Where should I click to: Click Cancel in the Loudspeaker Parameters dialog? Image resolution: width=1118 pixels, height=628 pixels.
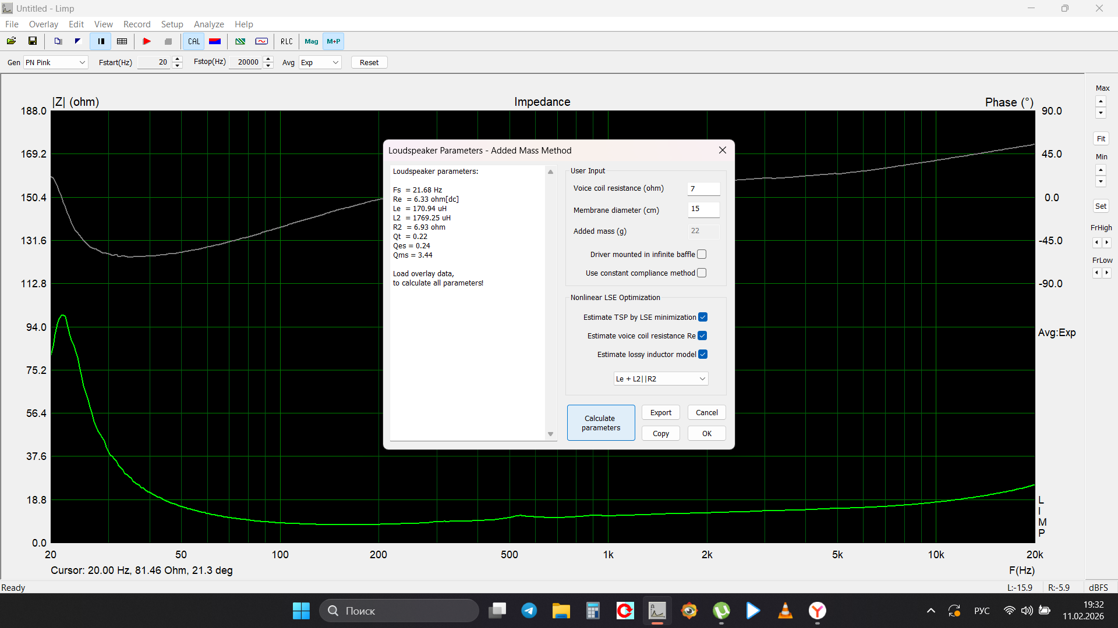coord(707,412)
